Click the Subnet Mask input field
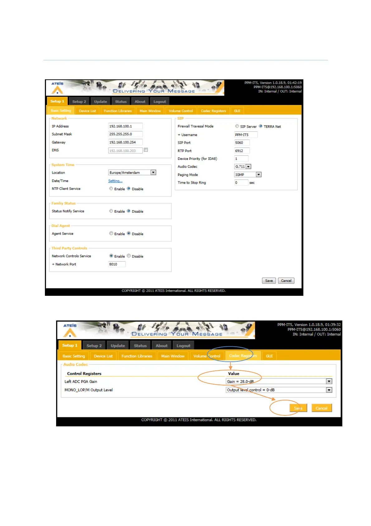The image size is (371, 526). 125,134
